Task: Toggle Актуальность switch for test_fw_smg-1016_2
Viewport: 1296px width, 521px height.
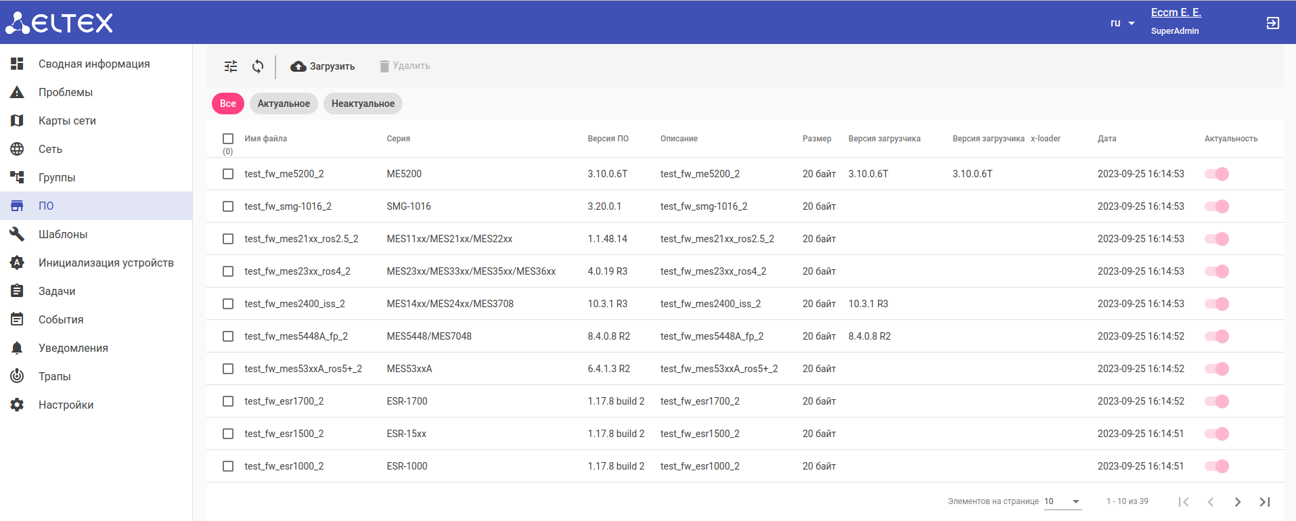Action: pyautogui.click(x=1217, y=206)
